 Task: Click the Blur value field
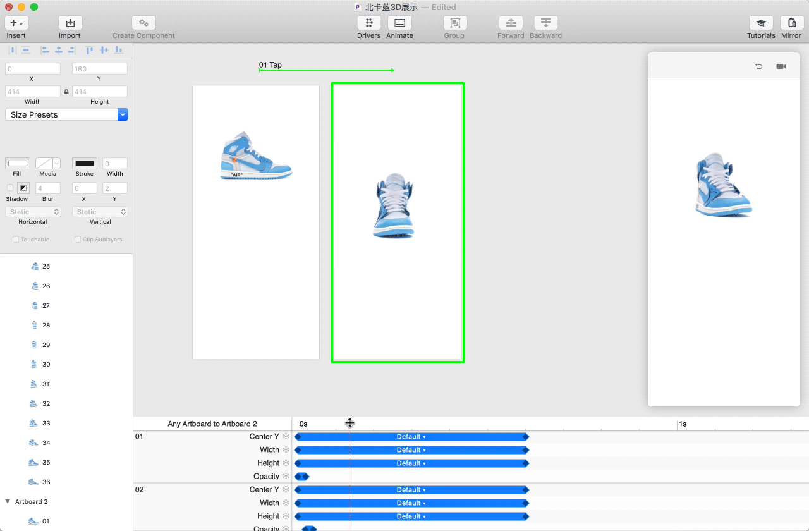pos(48,188)
